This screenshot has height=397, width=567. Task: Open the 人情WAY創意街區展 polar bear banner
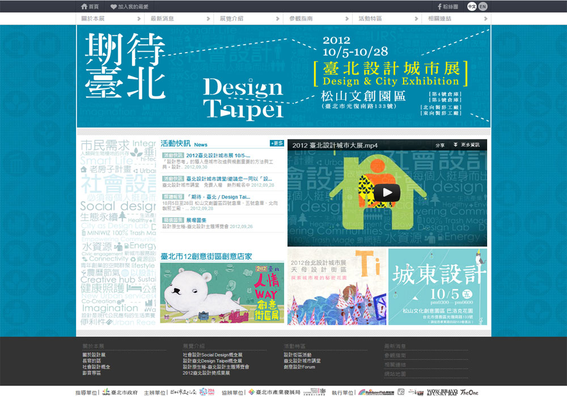(222, 293)
